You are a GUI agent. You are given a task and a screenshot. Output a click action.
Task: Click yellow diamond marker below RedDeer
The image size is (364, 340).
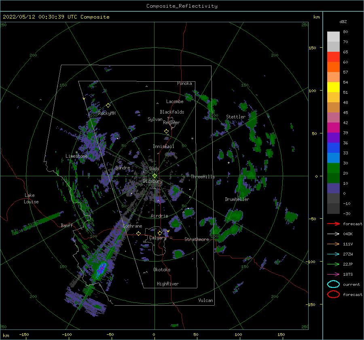(167, 131)
